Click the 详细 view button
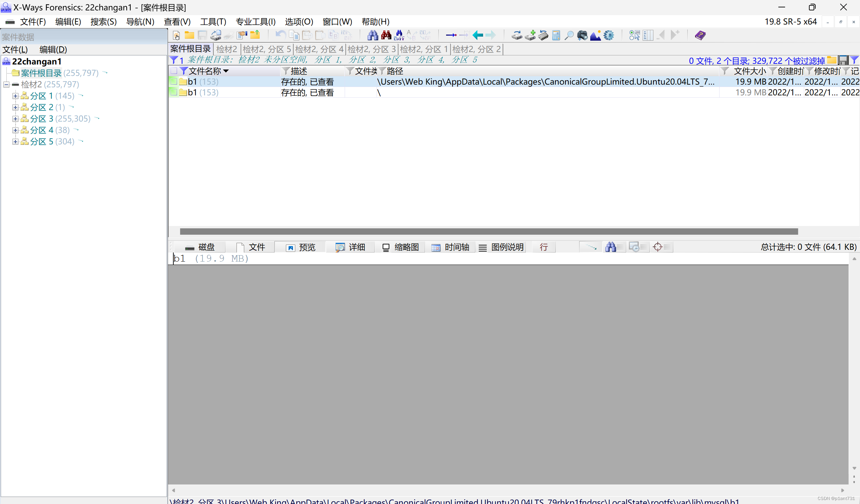The width and height of the screenshot is (860, 504). click(x=350, y=247)
